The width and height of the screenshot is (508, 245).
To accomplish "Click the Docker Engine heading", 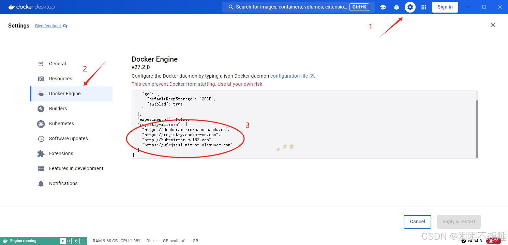I will coord(154,59).
